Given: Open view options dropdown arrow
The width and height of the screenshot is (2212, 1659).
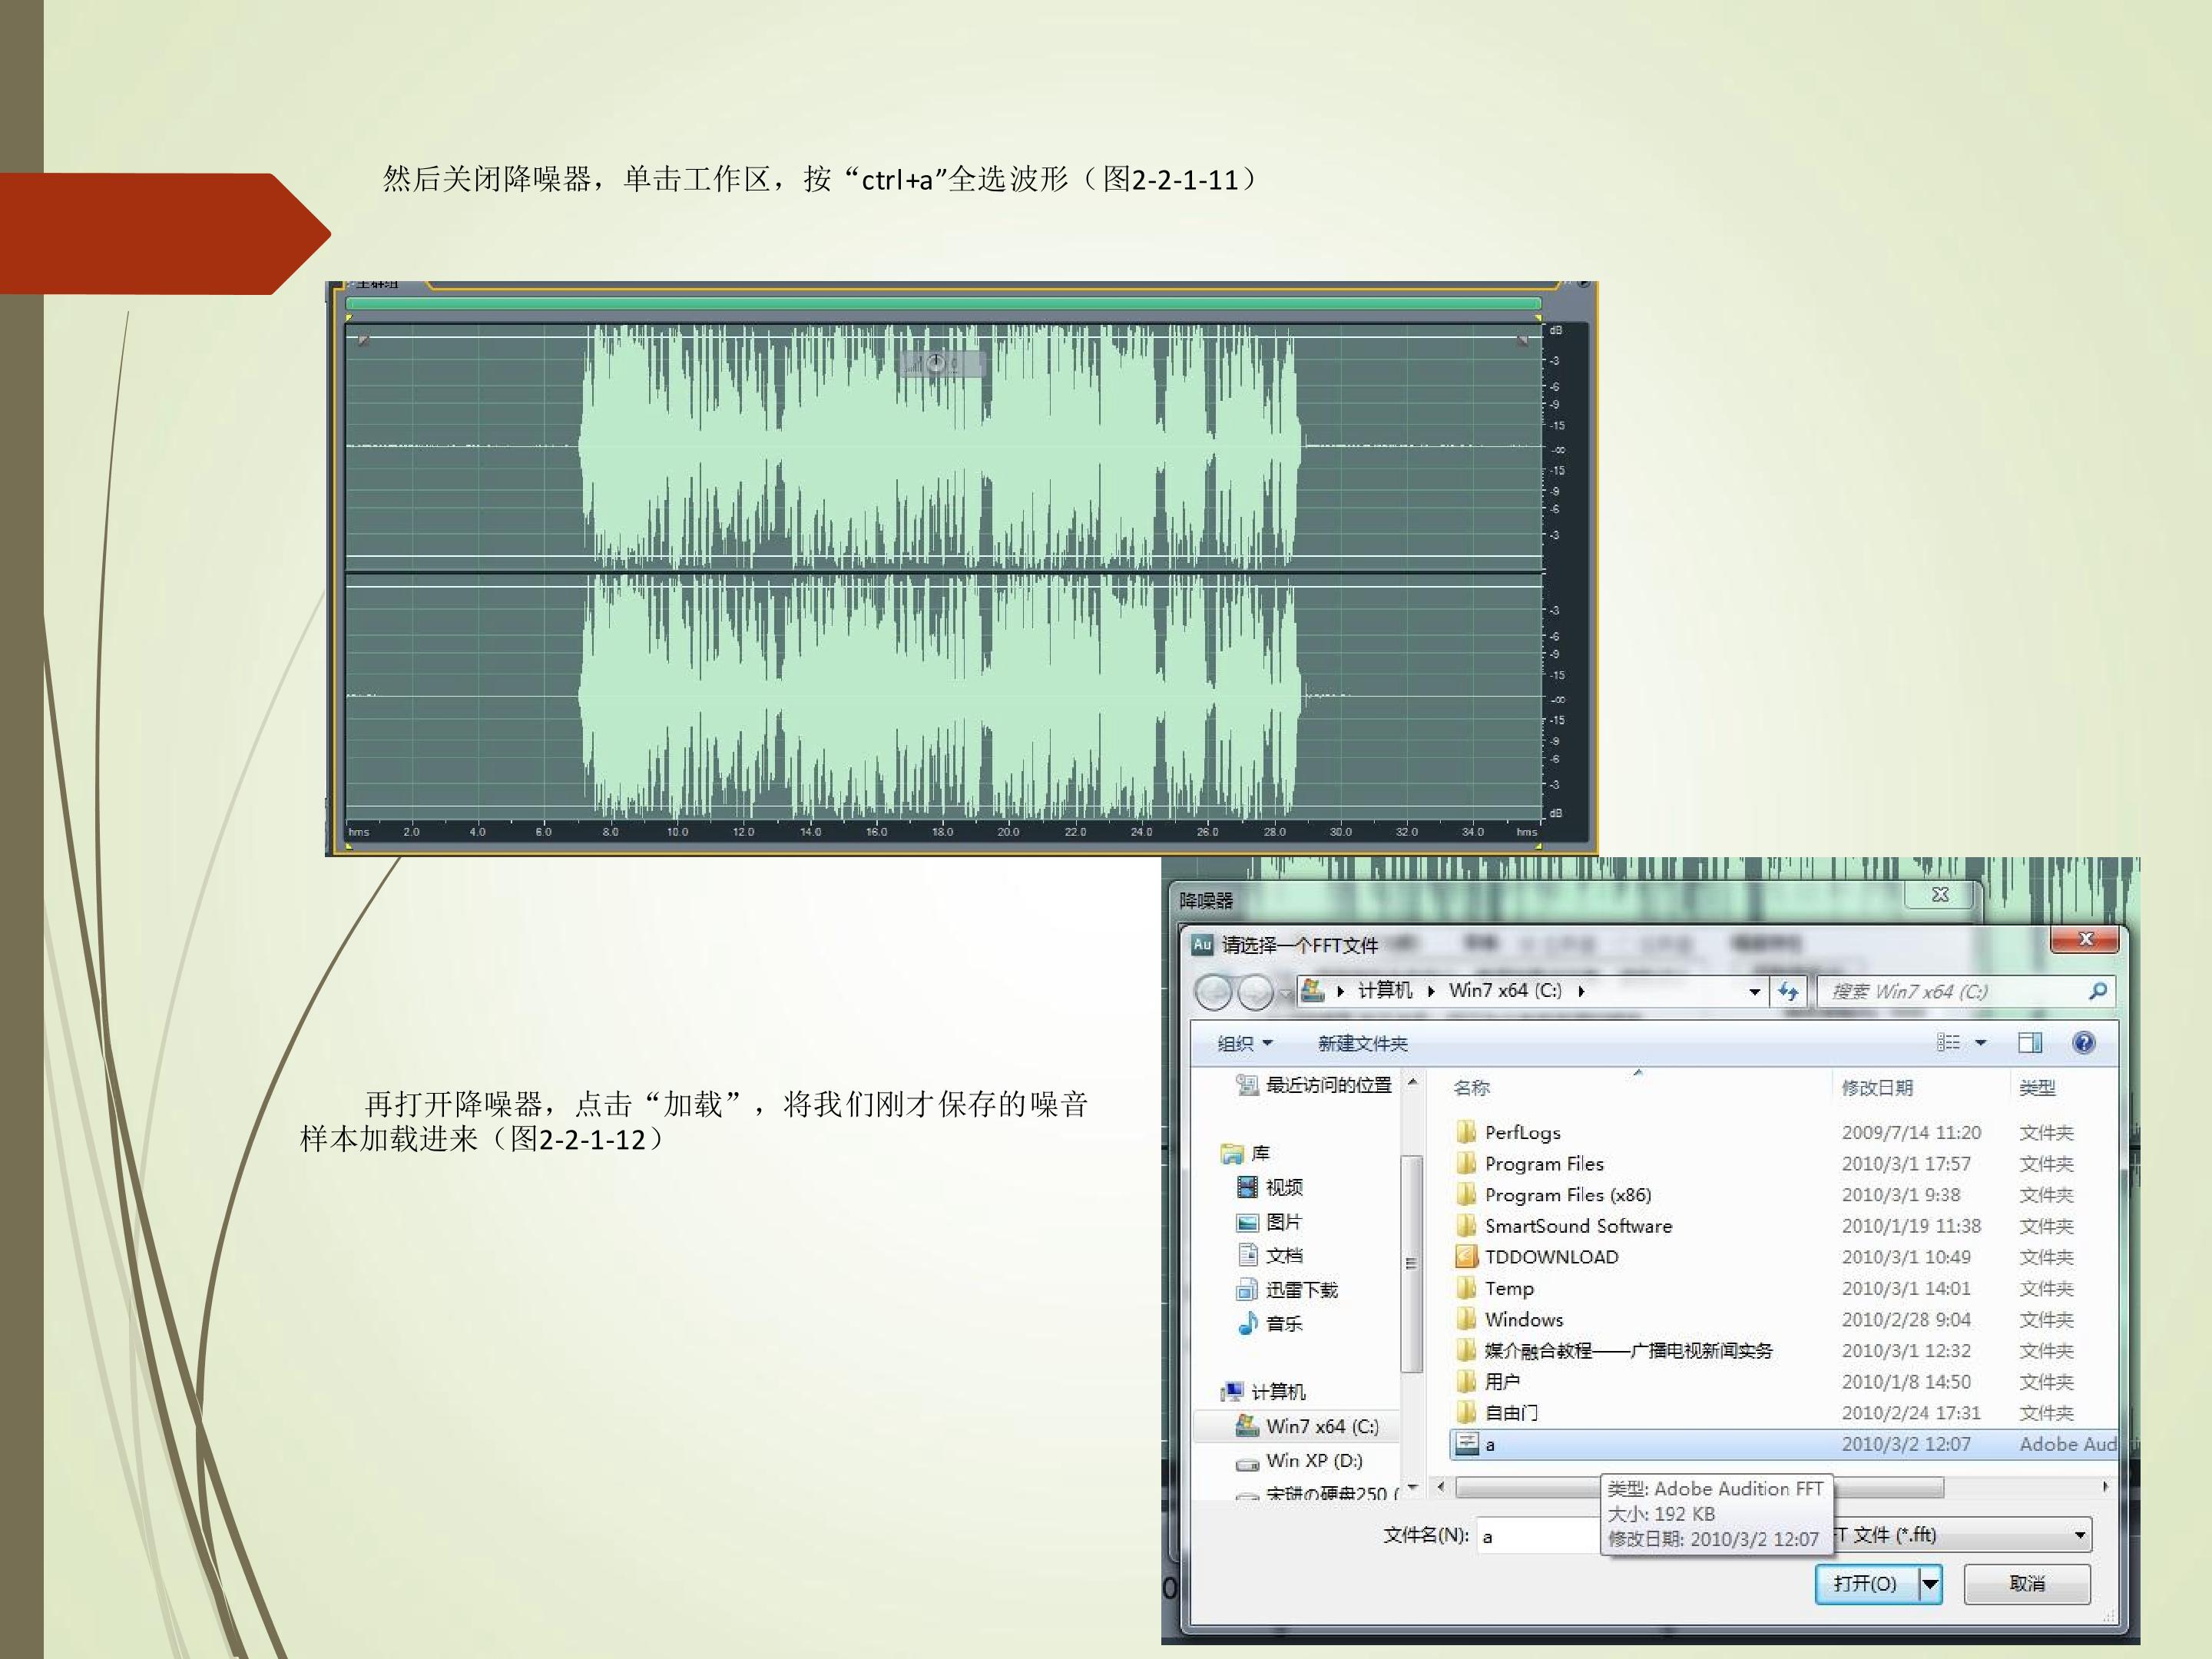Looking at the screenshot, I should (x=1980, y=1043).
